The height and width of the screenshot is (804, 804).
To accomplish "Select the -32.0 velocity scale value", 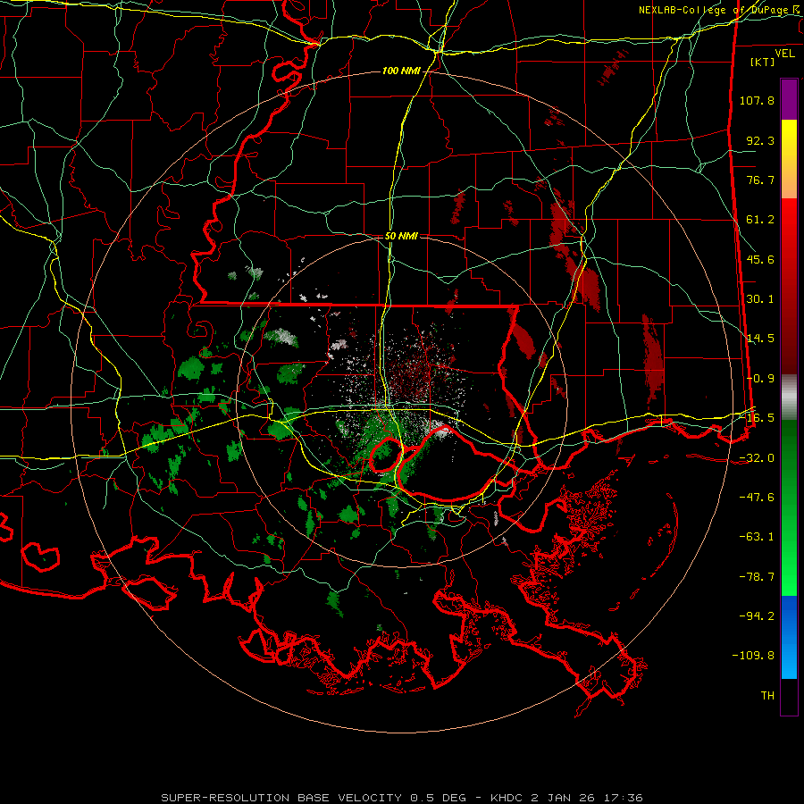I will tap(757, 458).
